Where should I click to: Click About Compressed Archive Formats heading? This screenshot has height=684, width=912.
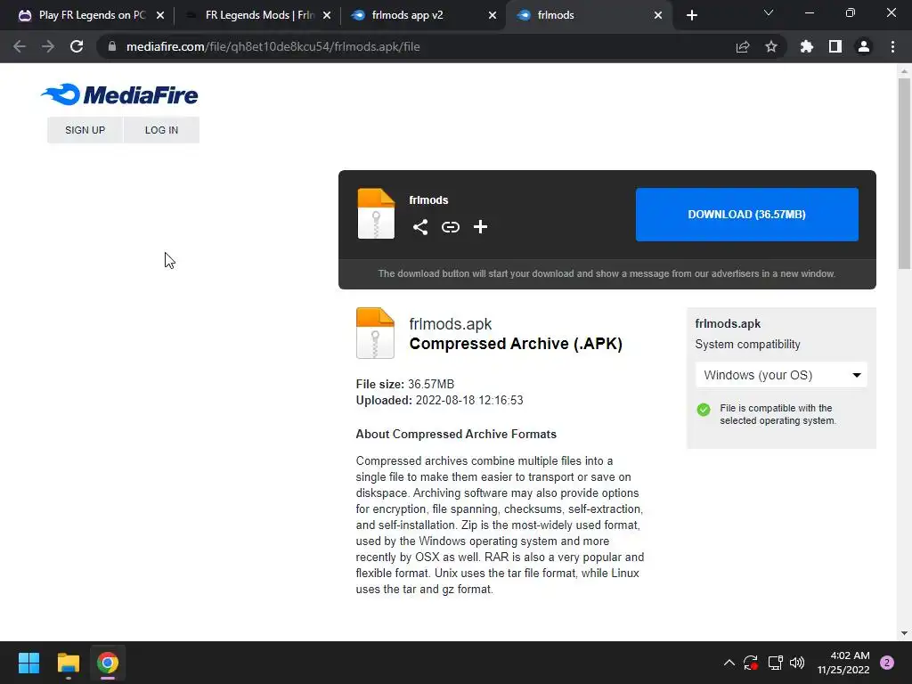coord(456,434)
